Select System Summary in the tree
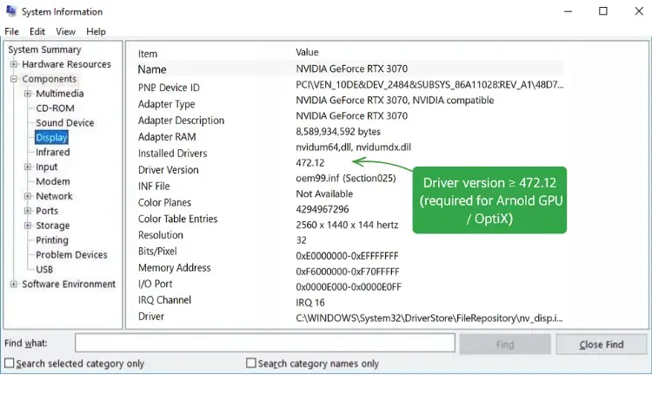The width and height of the screenshot is (652, 393). (x=44, y=49)
